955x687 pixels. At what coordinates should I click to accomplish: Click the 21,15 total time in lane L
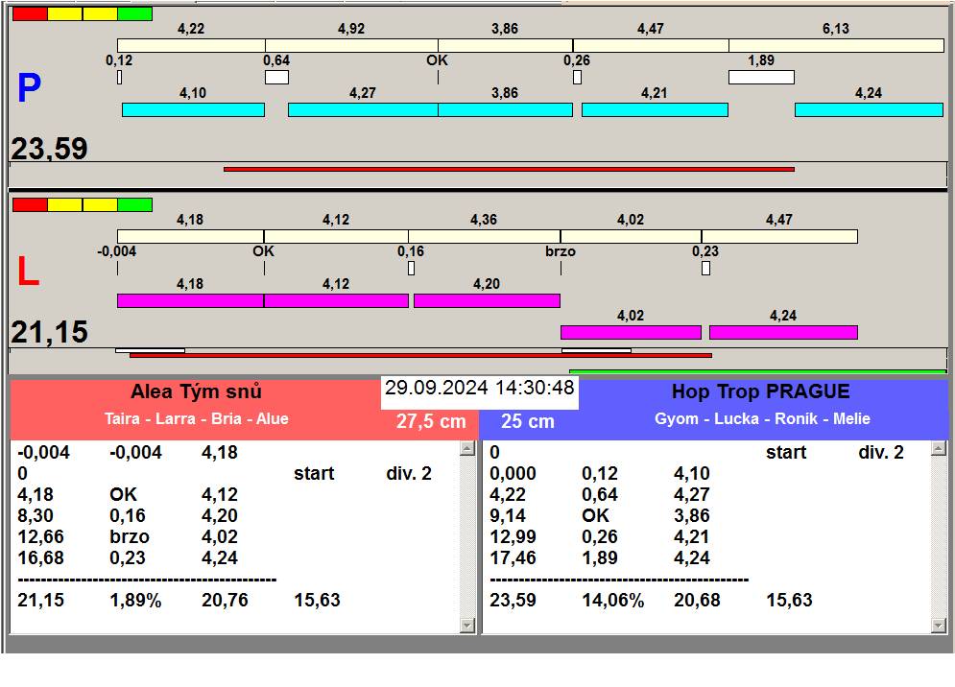click(x=50, y=333)
